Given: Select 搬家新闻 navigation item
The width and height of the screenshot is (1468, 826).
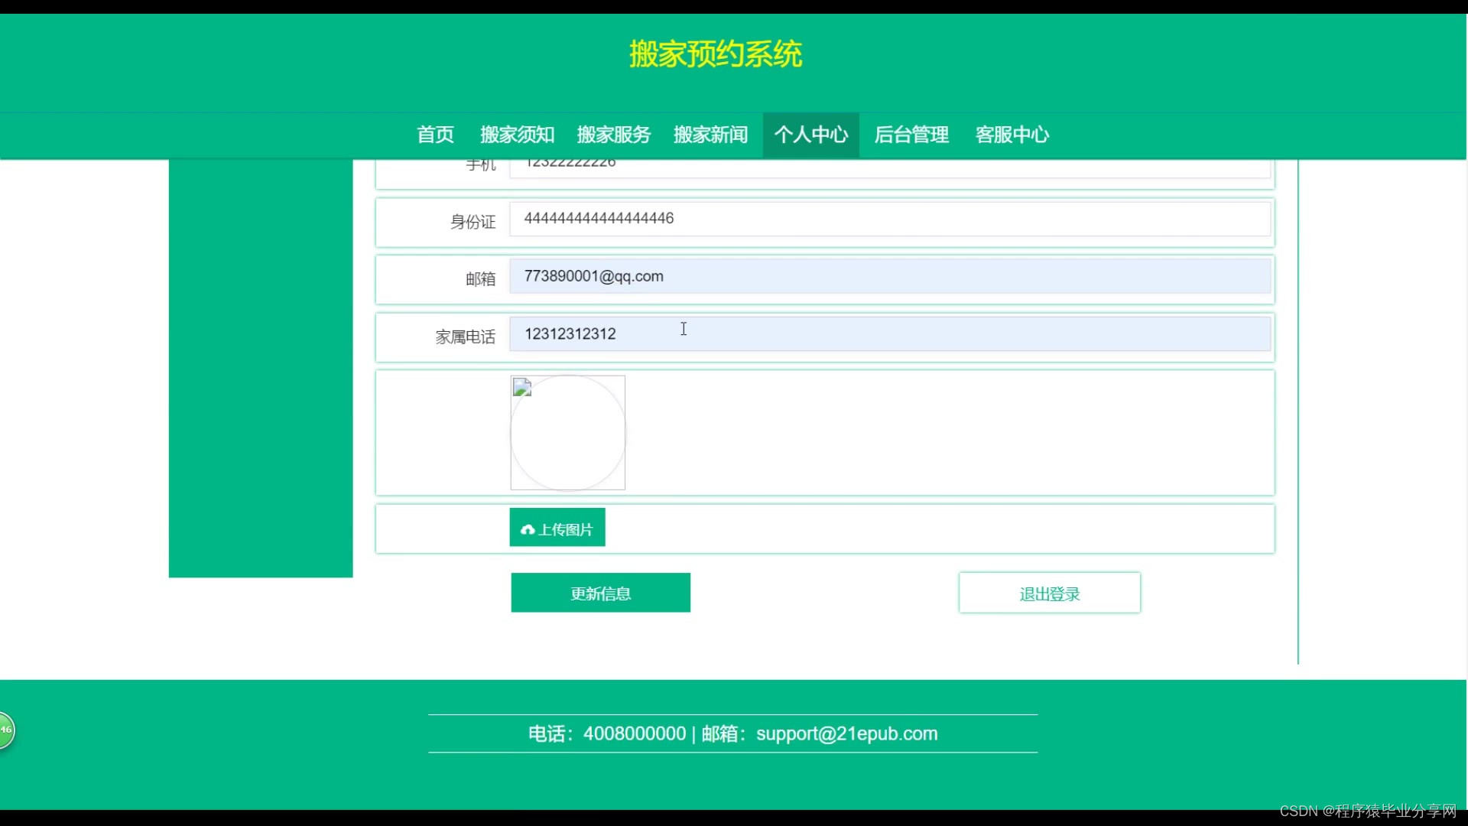Looking at the screenshot, I should pos(710,135).
